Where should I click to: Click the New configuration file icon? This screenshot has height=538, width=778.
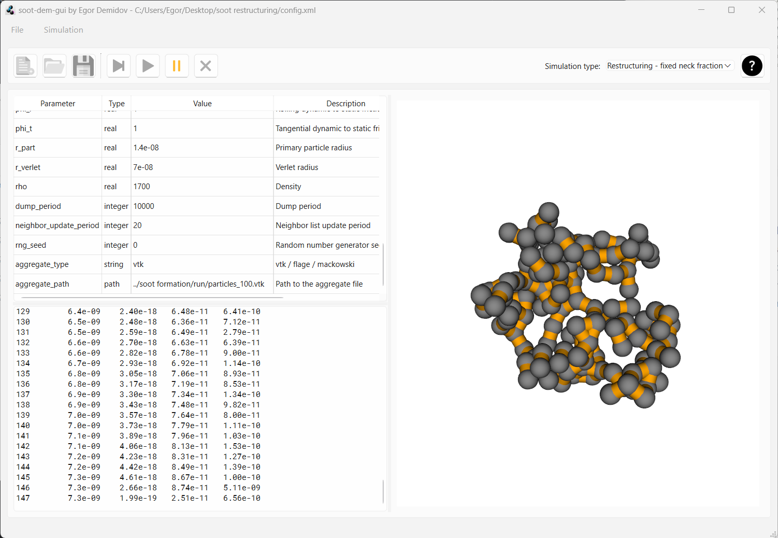tap(25, 66)
